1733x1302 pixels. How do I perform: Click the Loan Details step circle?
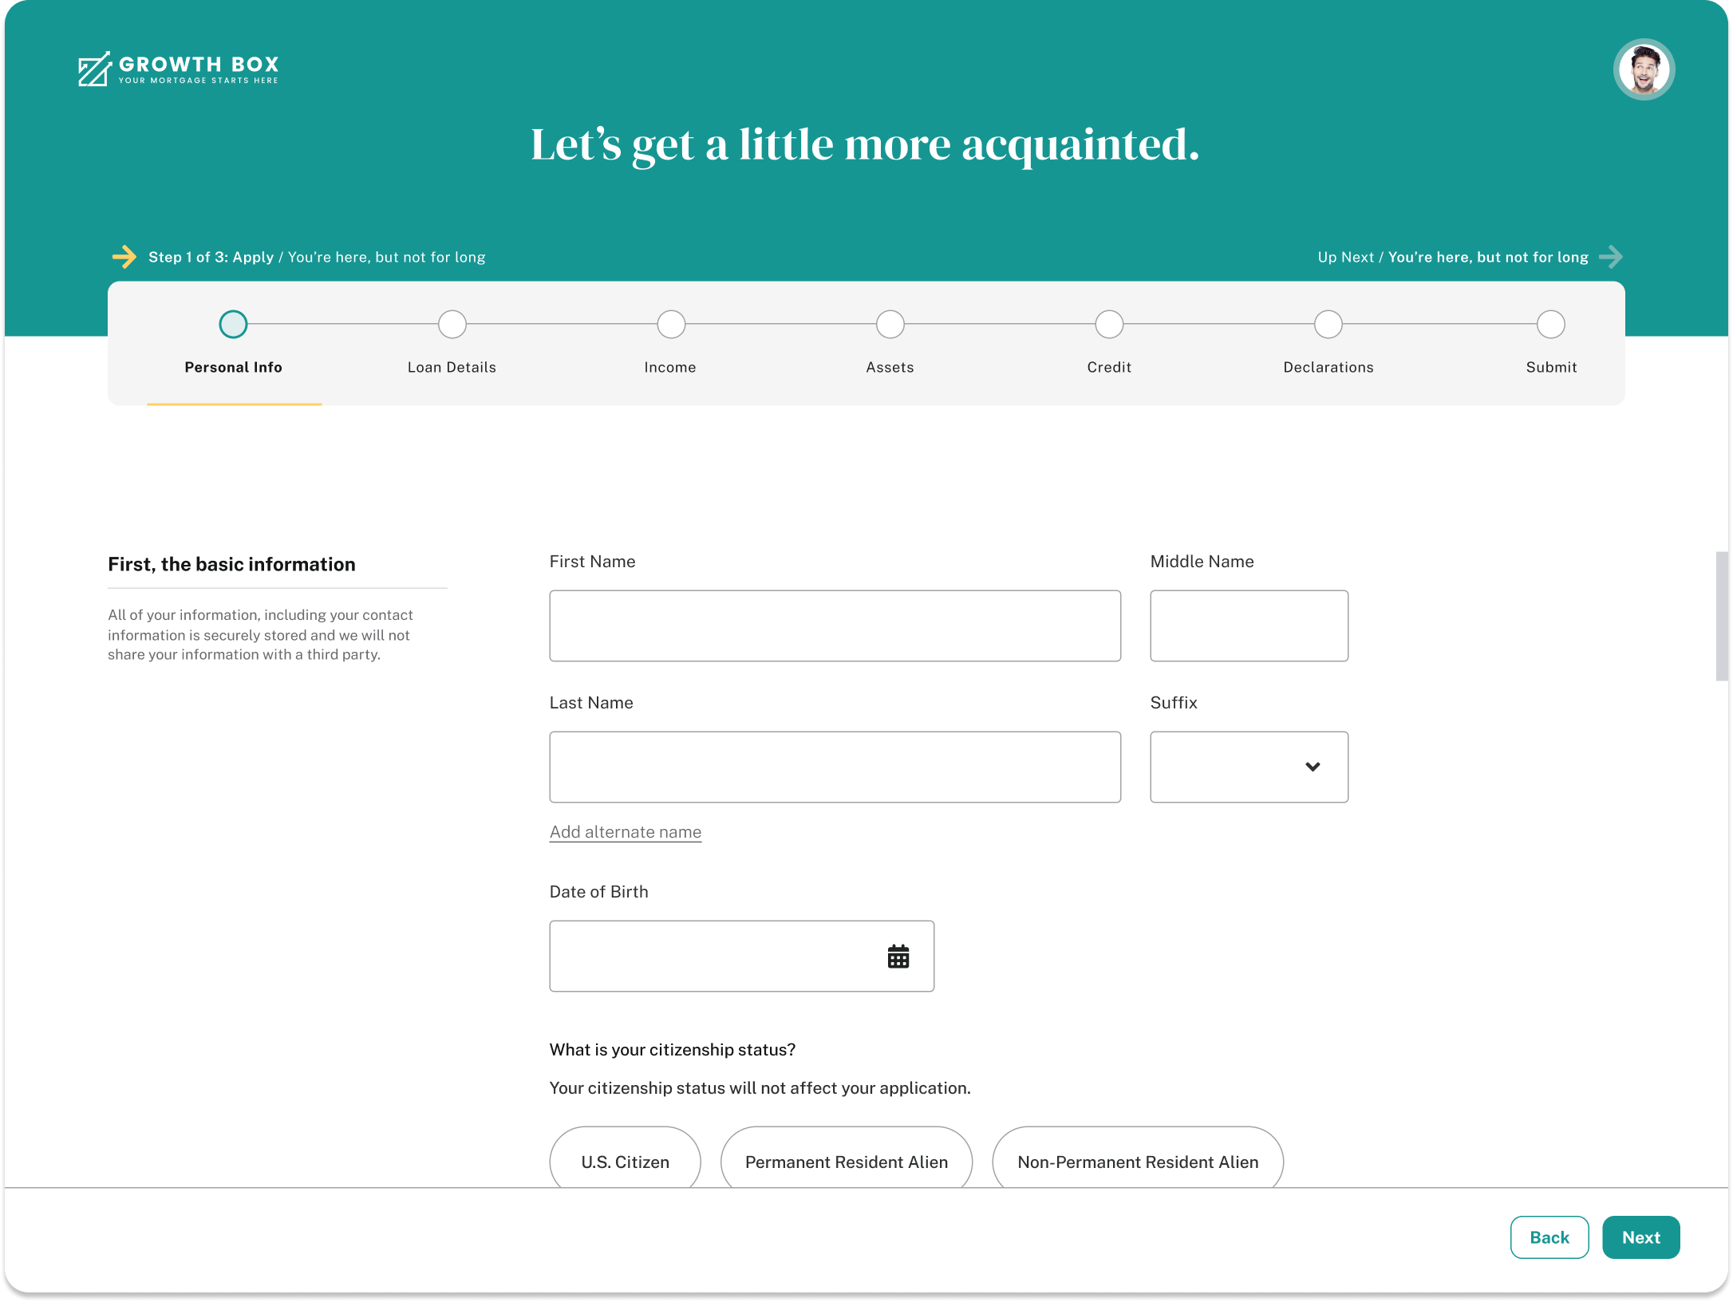click(x=452, y=325)
